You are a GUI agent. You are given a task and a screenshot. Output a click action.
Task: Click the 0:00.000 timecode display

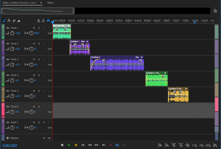[10, 145]
